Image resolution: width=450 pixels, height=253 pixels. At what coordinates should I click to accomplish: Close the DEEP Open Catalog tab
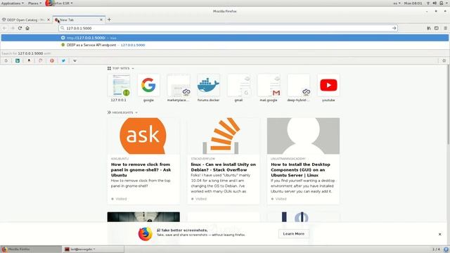pos(49,20)
